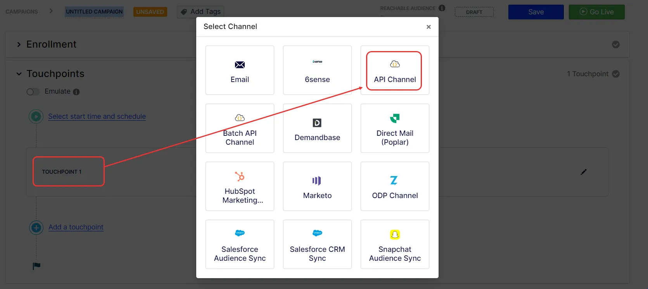
Task: Click the breadcrumb arrow after Campaigns
Action: (x=51, y=11)
